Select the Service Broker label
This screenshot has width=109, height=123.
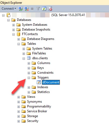(37, 111)
